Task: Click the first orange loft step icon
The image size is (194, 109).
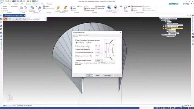Action: point(5,19)
